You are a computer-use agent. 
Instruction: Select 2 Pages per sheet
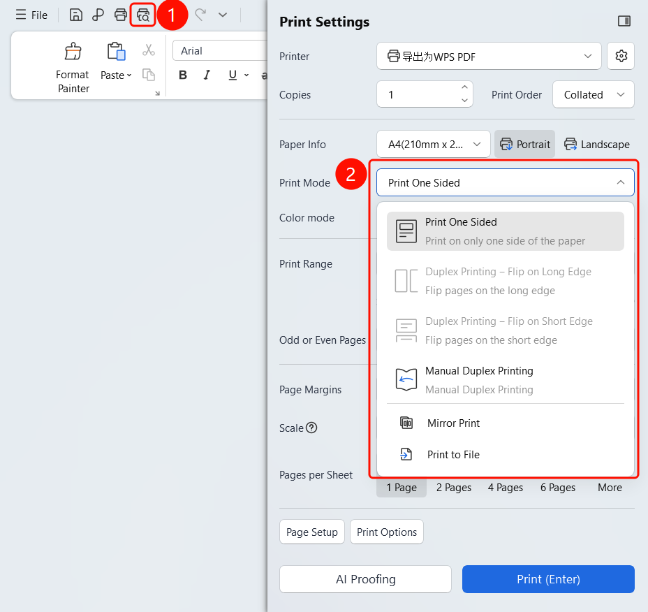tap(454, 488)
